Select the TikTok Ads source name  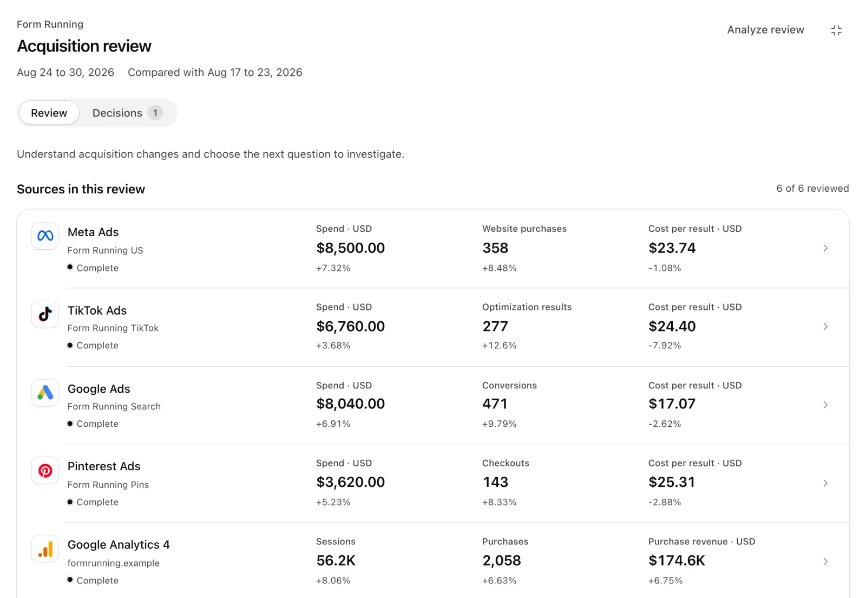pyautogui.click(x=97, y=310)
